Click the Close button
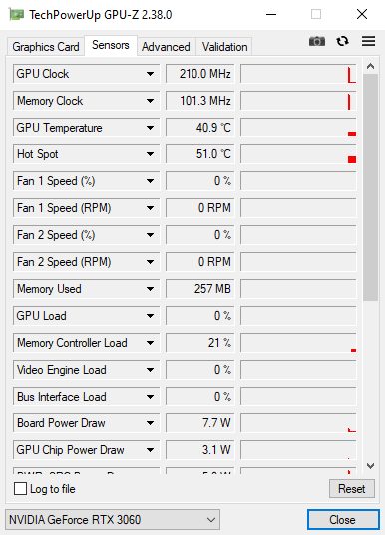385x535 pixels. tap(343, 520)
